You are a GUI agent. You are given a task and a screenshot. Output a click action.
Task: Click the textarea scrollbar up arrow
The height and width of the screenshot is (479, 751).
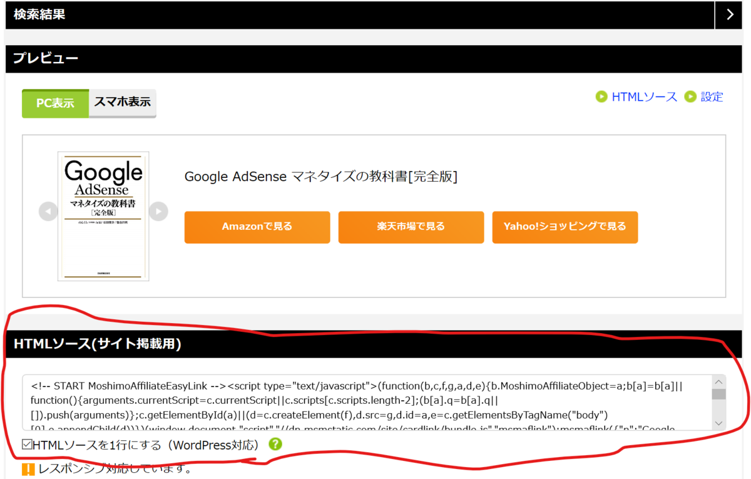(719, 382)
